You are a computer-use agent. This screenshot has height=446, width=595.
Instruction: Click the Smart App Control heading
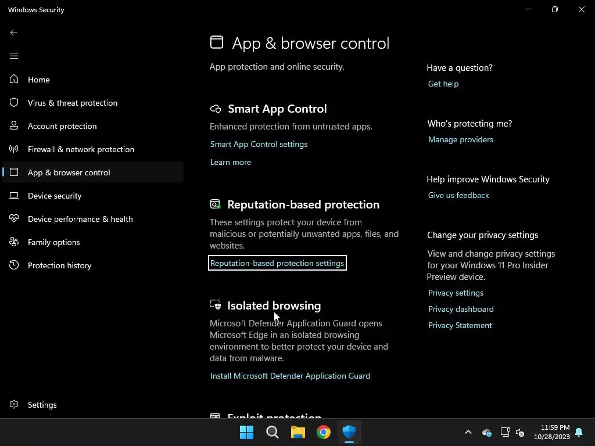277,109
